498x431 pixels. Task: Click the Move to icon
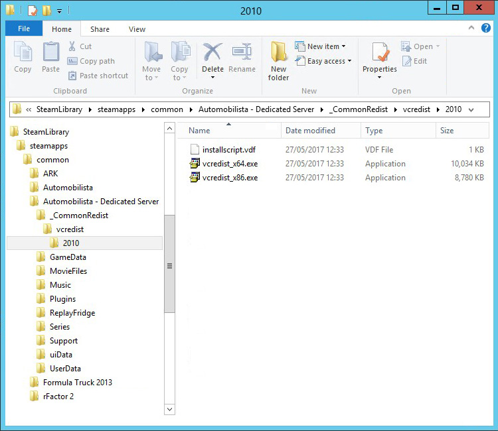pos(152,52)
